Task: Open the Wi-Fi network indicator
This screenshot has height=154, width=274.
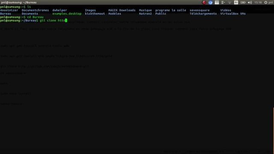Action: point(229,3)
